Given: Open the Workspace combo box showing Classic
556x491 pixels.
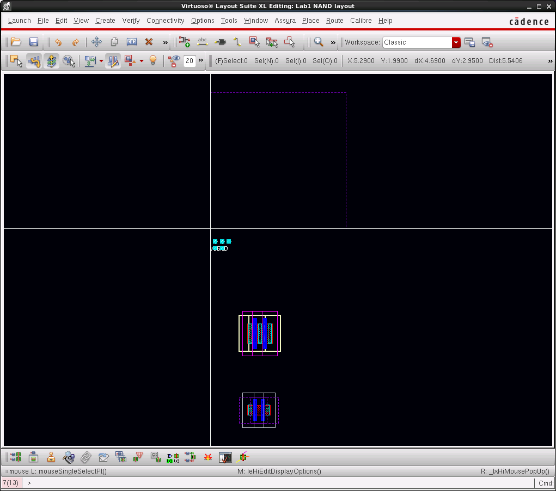Looking at the screenshot, I should (421, 42).
